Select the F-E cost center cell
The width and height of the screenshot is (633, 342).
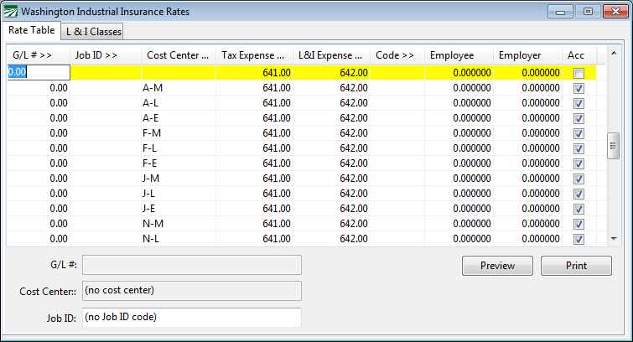tap(179, 163)
